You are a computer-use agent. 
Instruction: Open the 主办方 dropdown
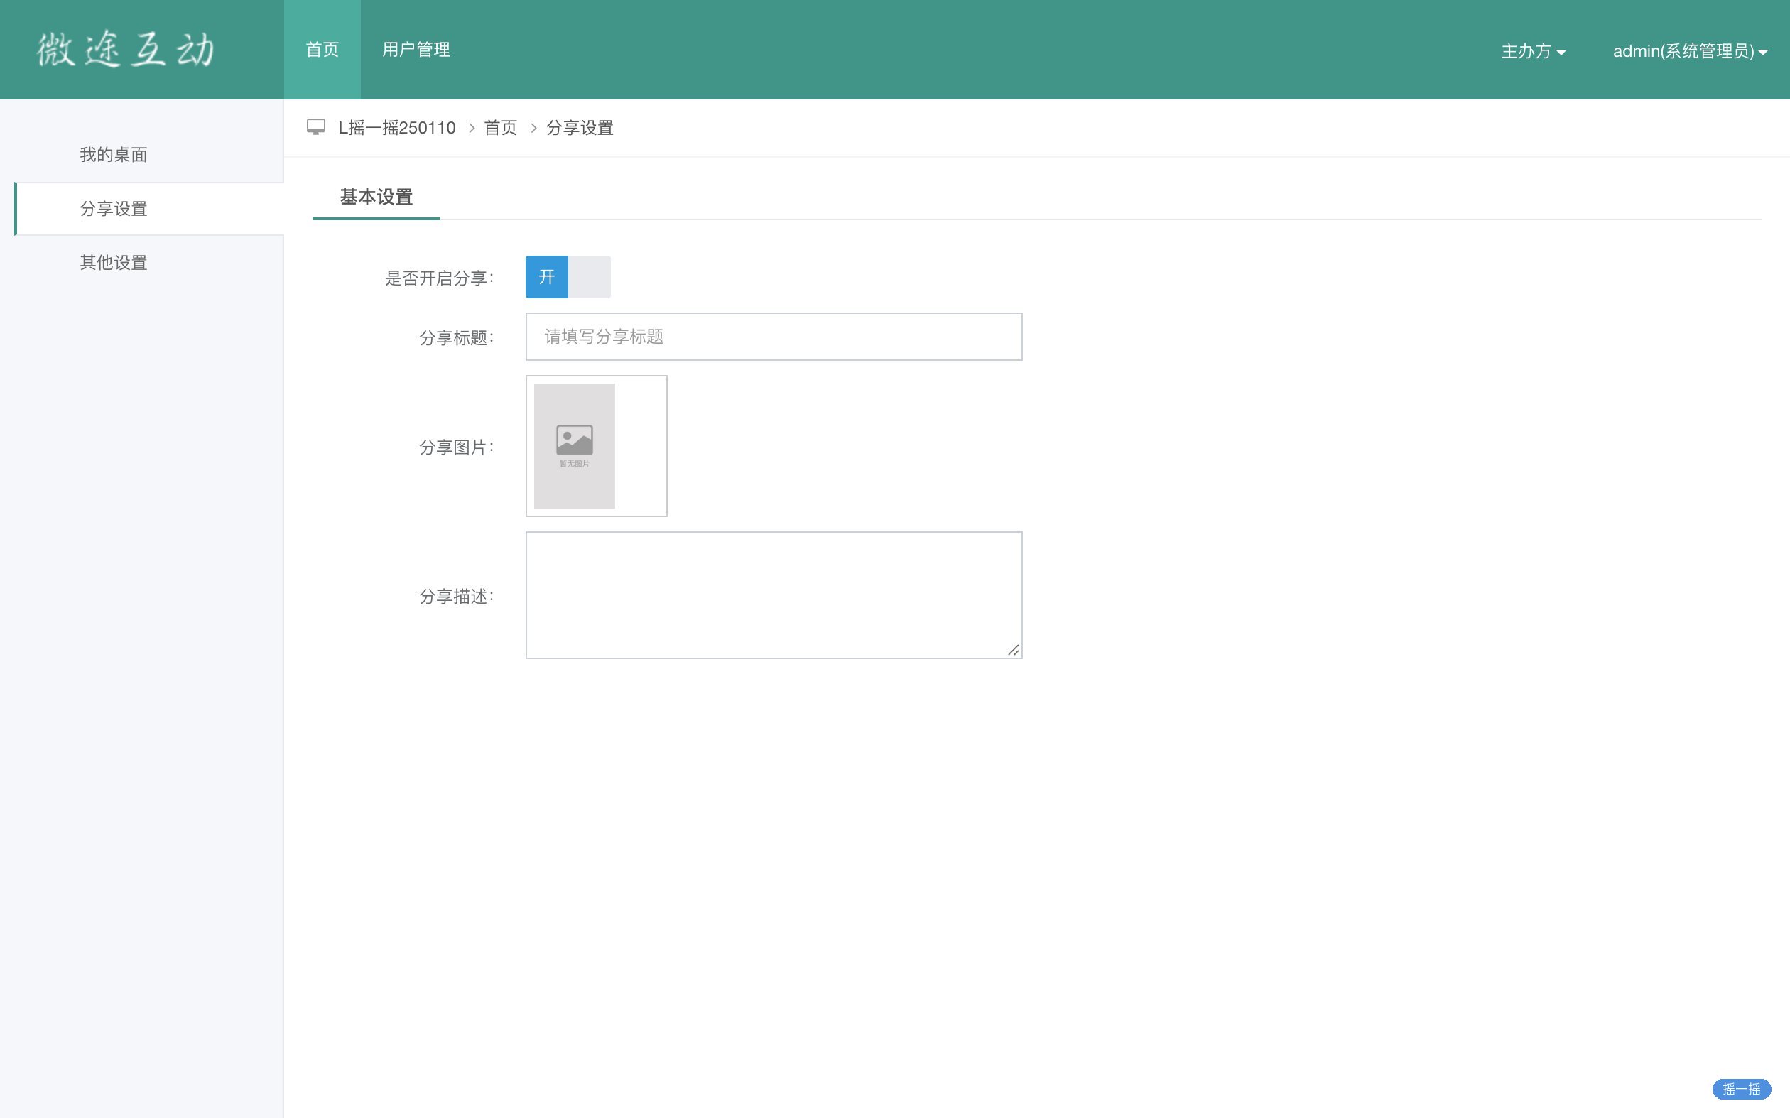tap(1534, 51)
